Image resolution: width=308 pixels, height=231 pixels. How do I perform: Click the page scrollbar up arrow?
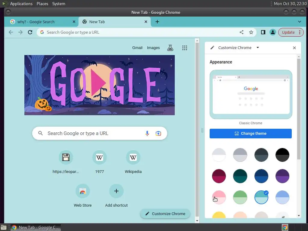197,41
